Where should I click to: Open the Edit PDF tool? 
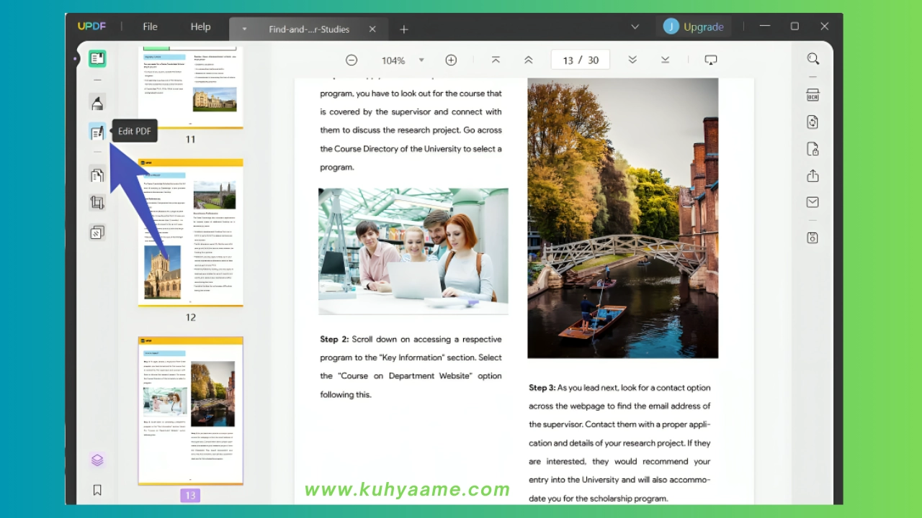click(97, 132)
